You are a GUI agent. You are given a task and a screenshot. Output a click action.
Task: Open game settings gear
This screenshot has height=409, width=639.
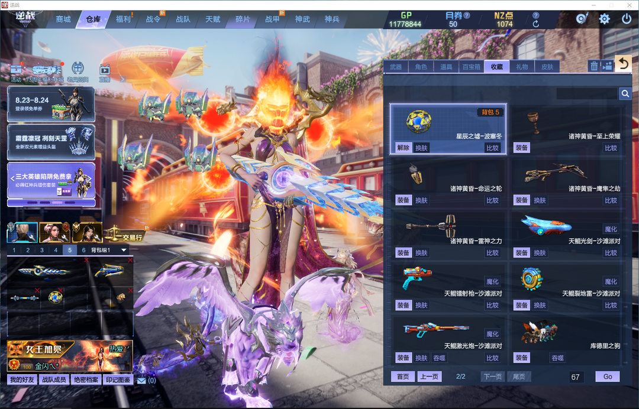(604, 19)
